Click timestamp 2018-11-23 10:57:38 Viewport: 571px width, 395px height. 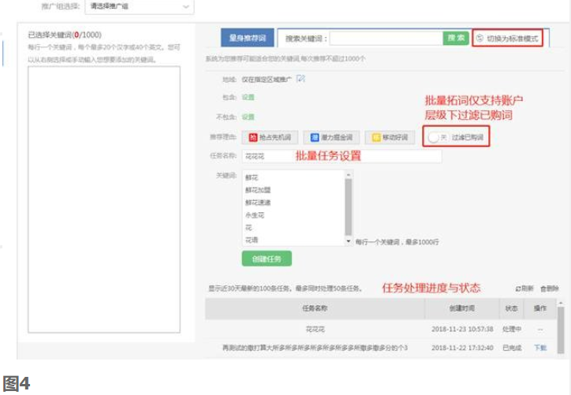point(462,329)
